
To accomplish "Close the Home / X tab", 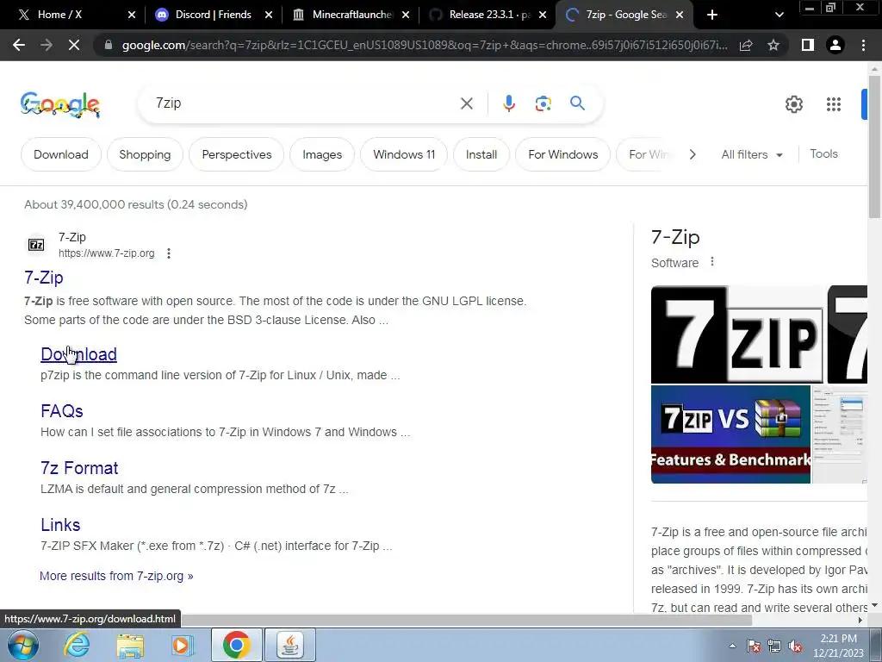I will 132,15.
